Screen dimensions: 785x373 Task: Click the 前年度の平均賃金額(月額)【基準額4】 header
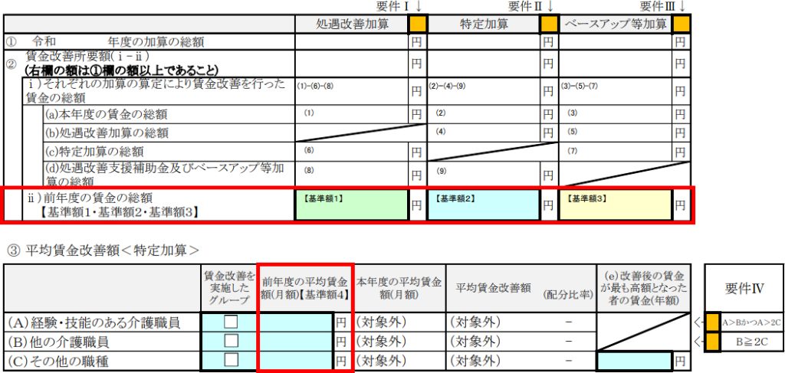pos(305,289)
